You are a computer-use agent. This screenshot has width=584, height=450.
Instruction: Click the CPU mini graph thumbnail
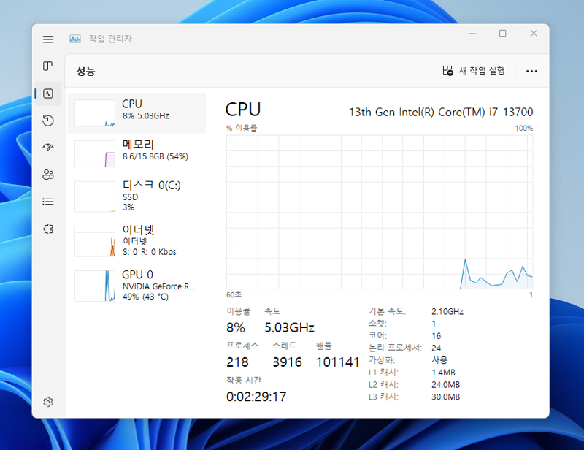tap(95, 113)
